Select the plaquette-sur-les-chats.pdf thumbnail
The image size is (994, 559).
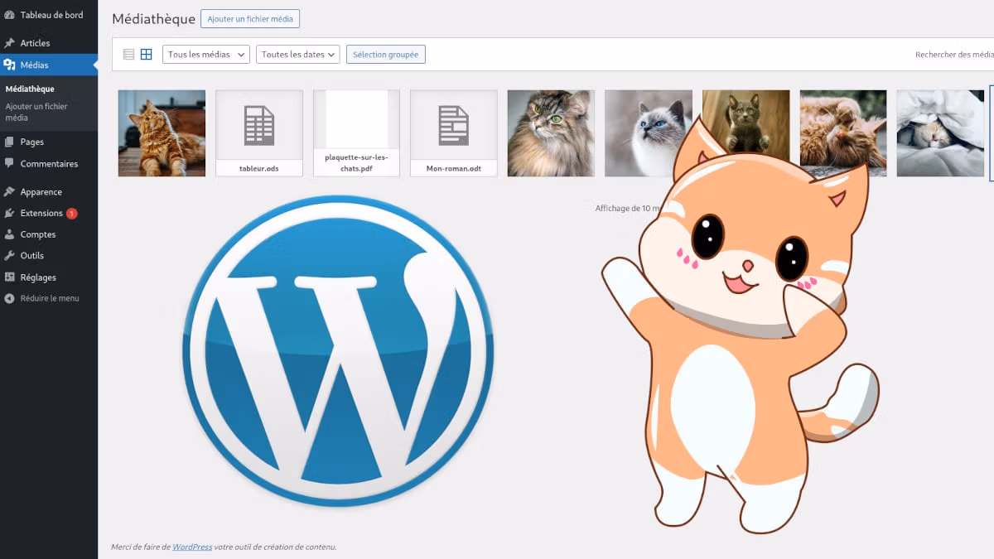point(356,133)
